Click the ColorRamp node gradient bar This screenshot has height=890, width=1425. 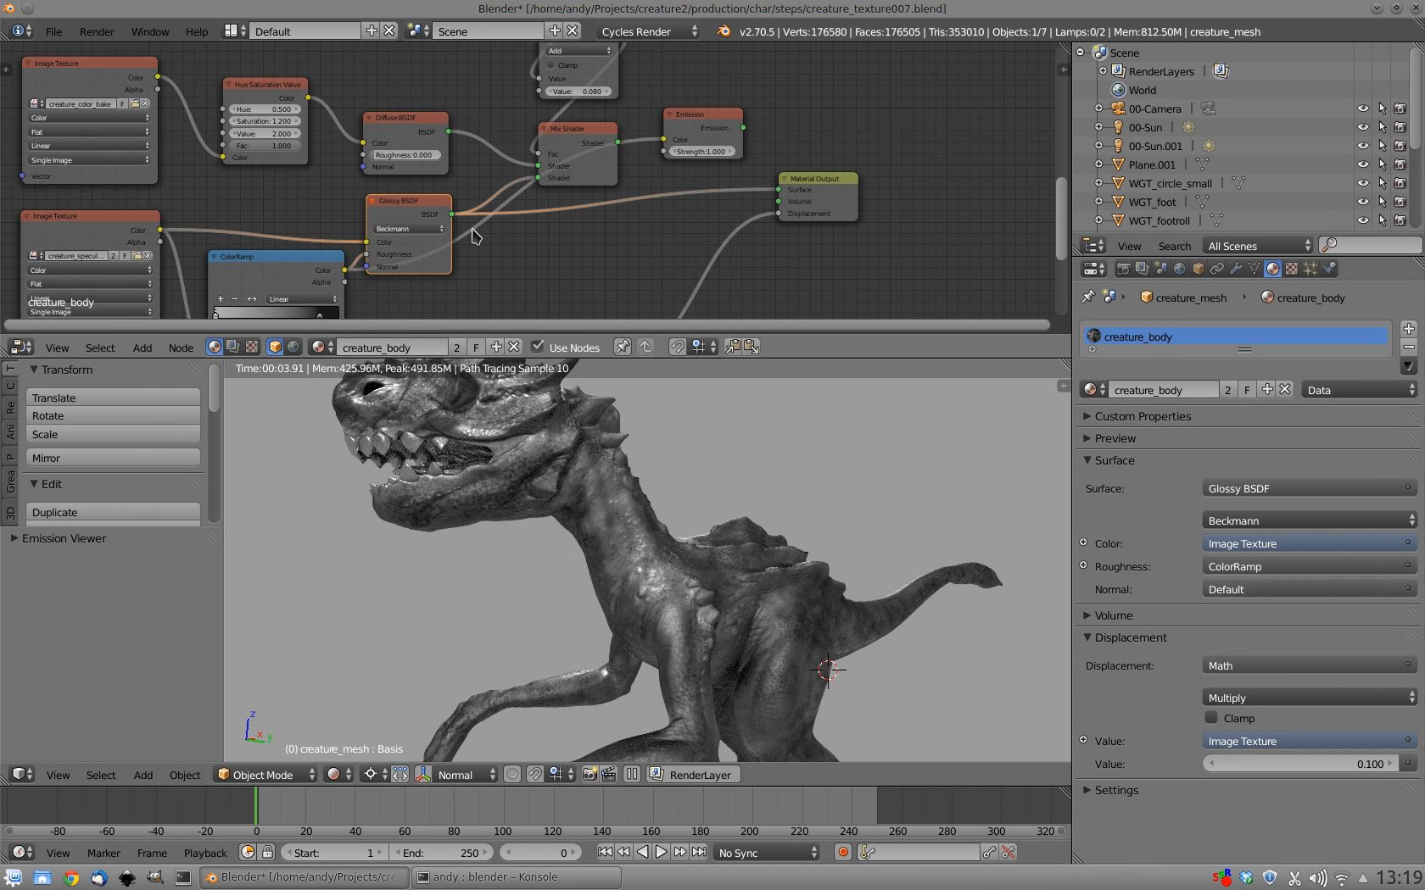tap(277, 314)
